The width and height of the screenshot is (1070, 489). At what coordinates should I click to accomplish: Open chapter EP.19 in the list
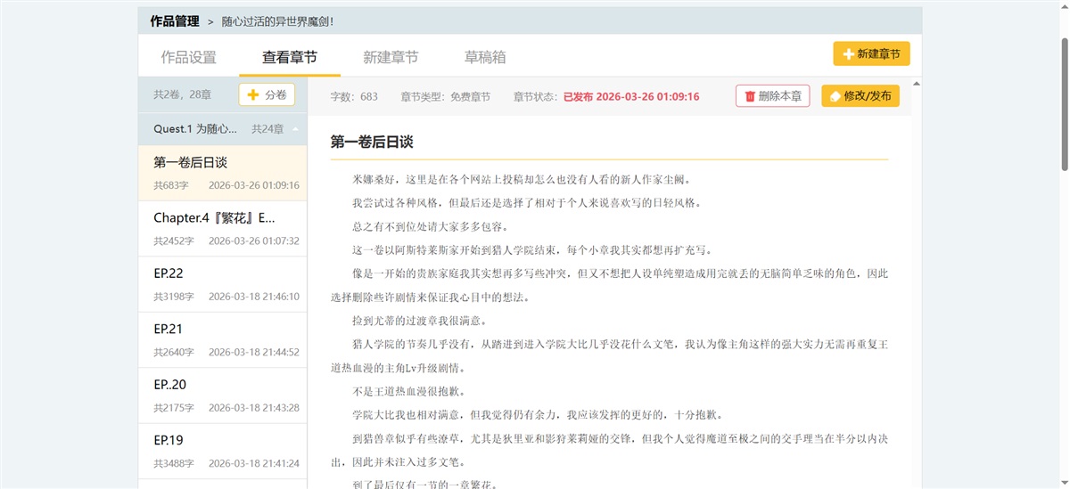tap(223, 450)
